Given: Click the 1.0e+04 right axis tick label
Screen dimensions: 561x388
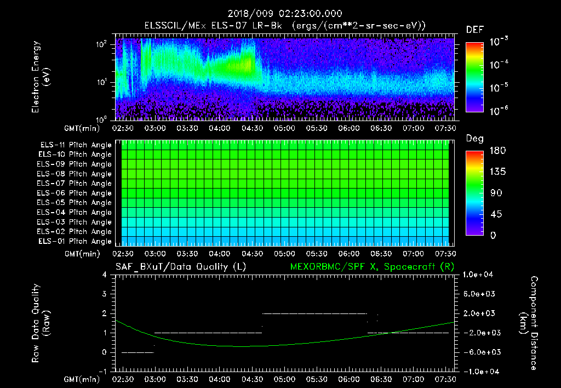Looking at the screenshot, I should (478, 275).
